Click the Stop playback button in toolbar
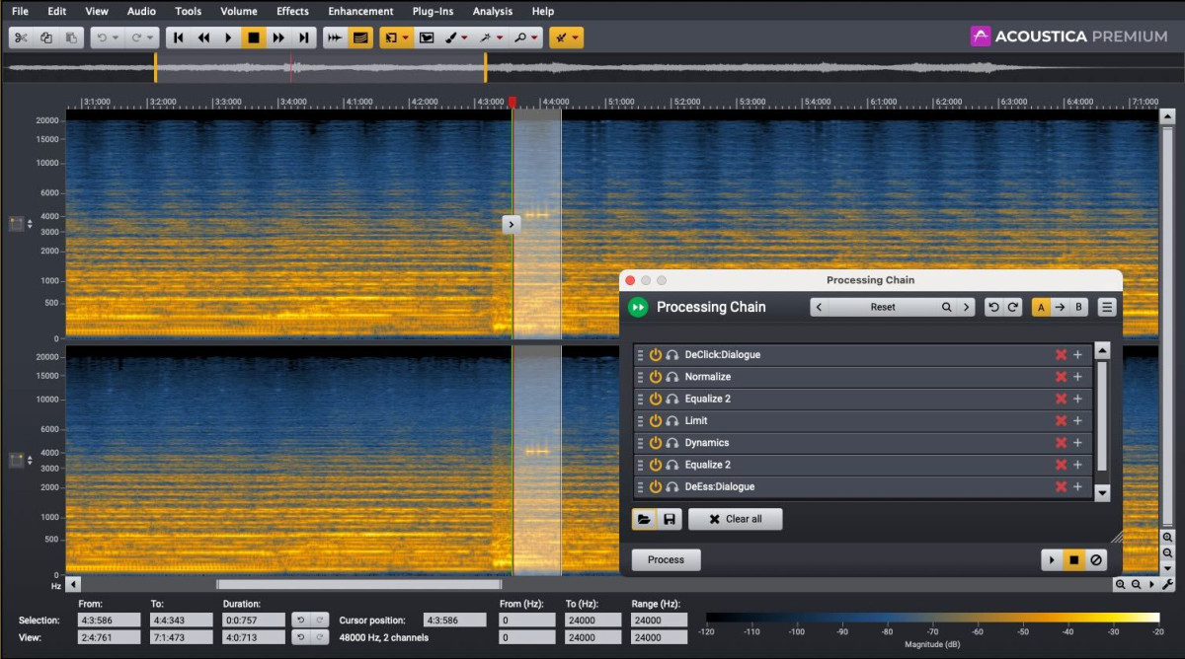This screenshot has width=1185, height=659. (x=254, y=37)
